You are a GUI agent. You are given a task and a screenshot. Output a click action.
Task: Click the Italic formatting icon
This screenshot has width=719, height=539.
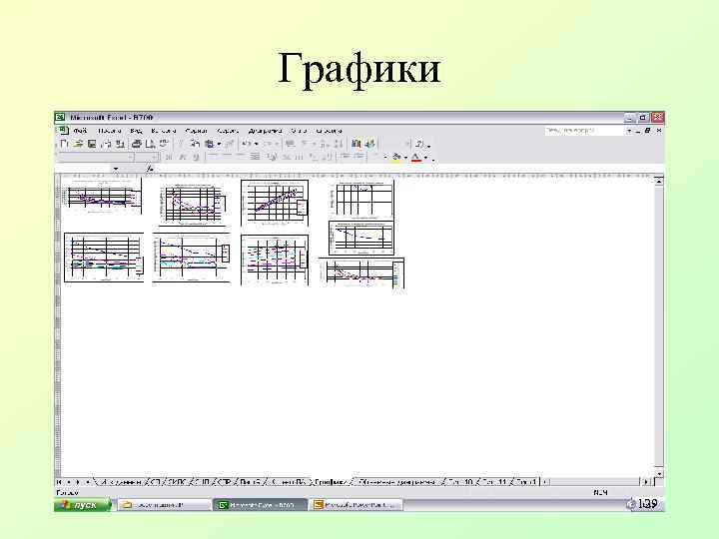[182, 158]
